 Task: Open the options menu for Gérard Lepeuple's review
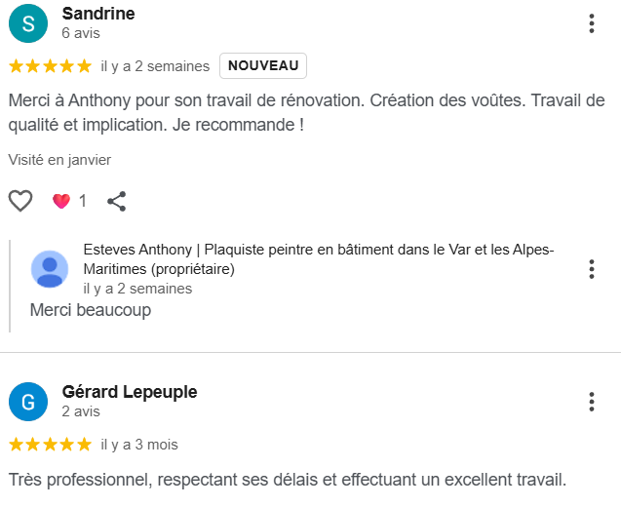592,402
